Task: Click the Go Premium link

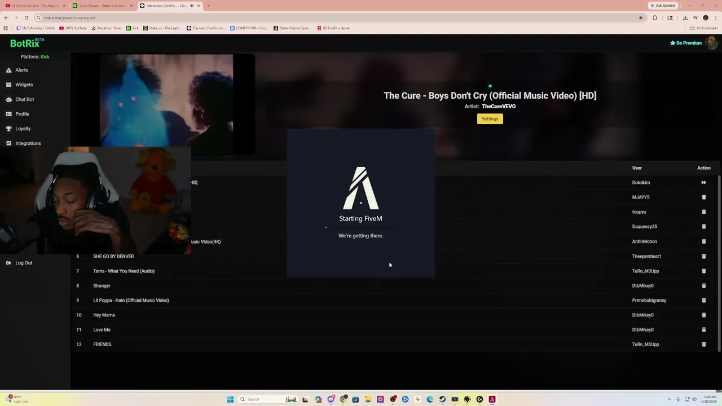Action: click(x=686, y=43)
